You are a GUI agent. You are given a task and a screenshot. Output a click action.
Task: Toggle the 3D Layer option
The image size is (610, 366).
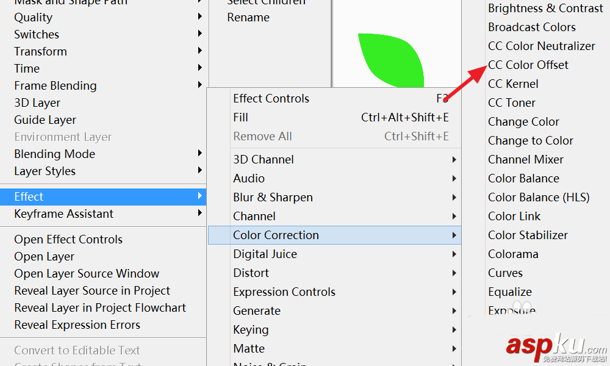point(37,102)
